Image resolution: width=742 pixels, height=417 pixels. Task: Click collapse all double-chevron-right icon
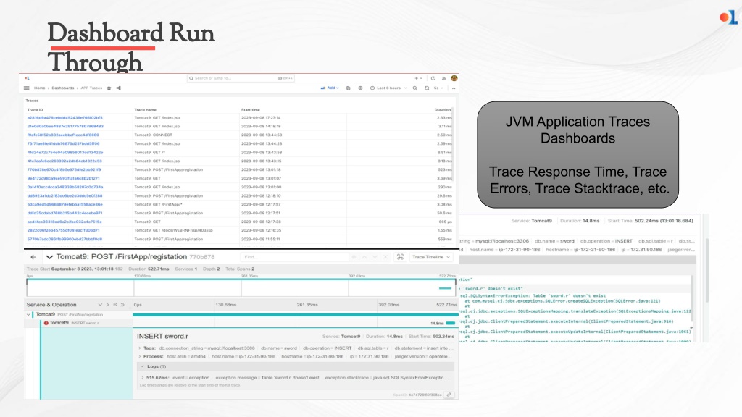tap(122, 305)
